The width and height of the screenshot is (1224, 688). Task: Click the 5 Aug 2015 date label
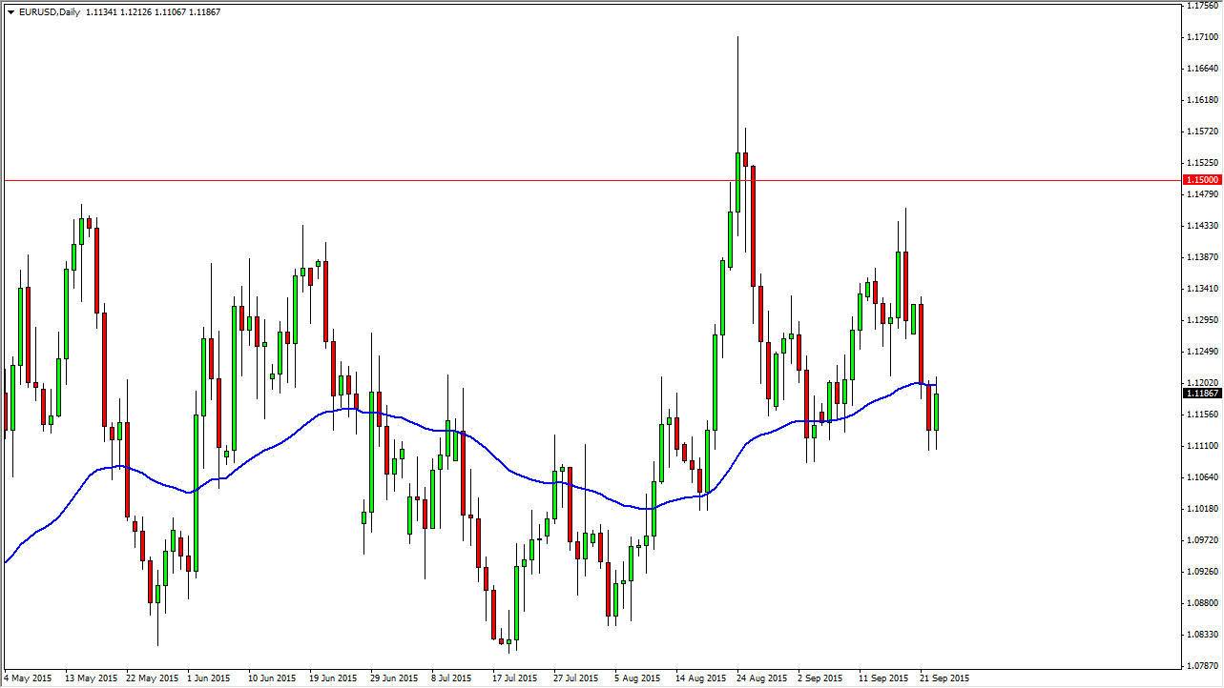click(x=637, y=678)
